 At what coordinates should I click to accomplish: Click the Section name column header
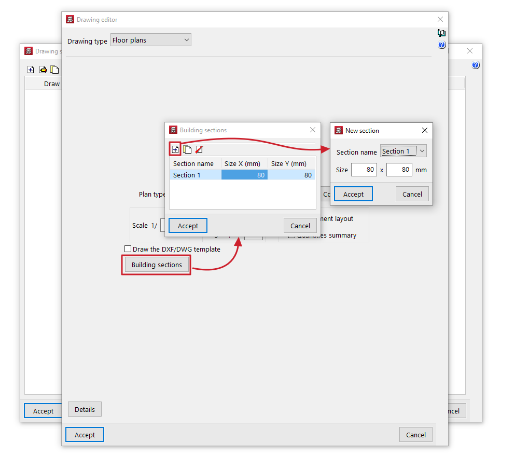(196, 163)
